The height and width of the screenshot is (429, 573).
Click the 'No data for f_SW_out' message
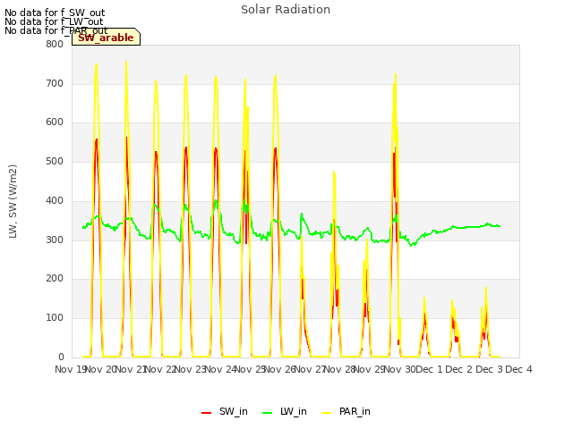(55, 13)
